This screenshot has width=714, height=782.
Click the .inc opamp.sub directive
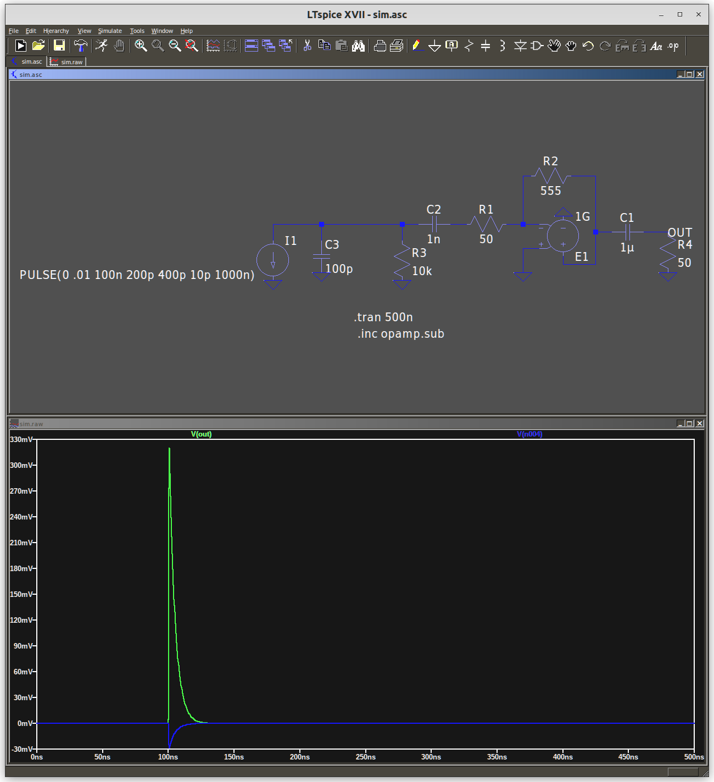(401, 333)
